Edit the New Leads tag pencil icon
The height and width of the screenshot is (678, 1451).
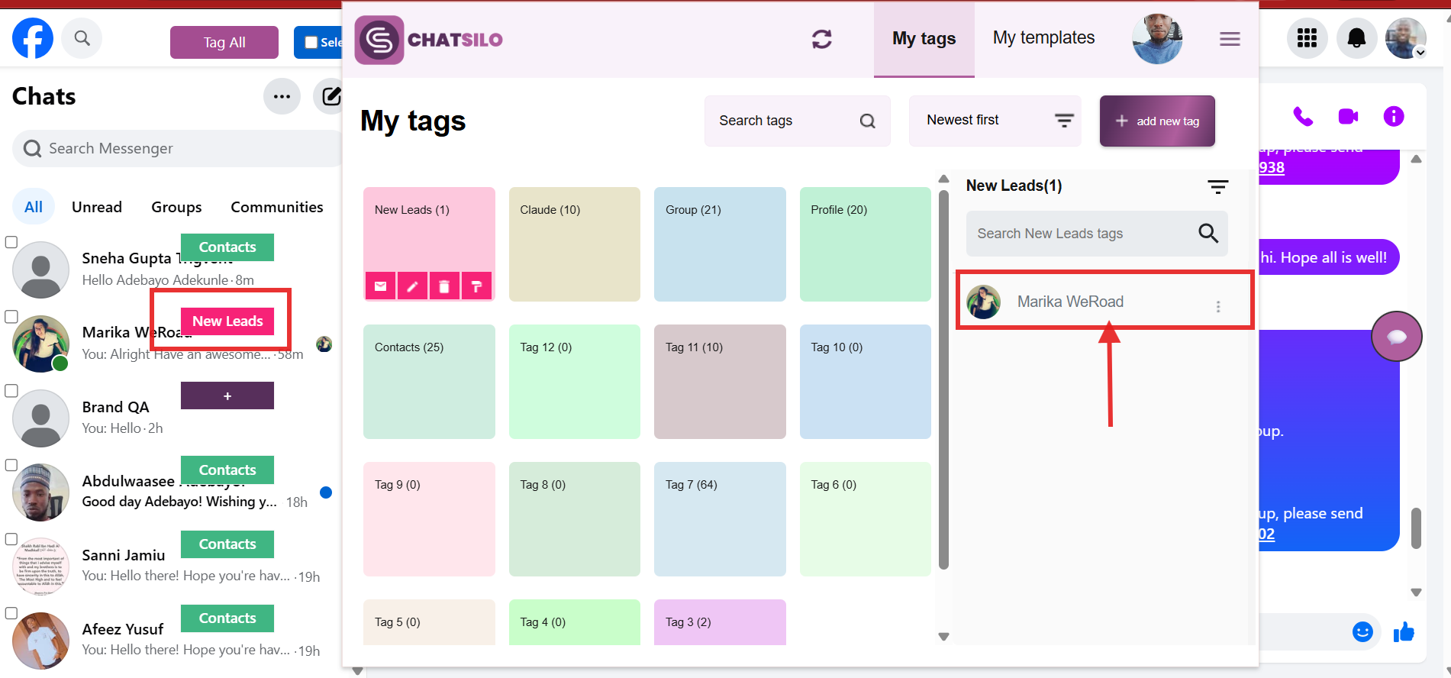[412, 286]
